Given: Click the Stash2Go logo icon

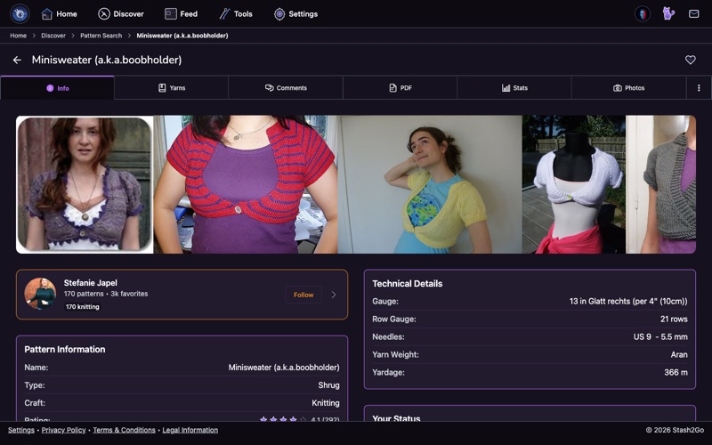Looking at the screenshot, I should coord(20,13).
